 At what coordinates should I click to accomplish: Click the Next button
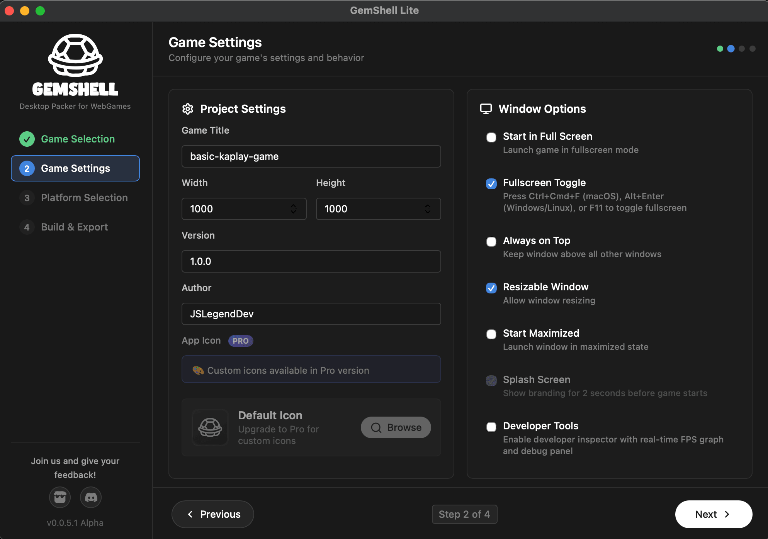pos(713,514)
